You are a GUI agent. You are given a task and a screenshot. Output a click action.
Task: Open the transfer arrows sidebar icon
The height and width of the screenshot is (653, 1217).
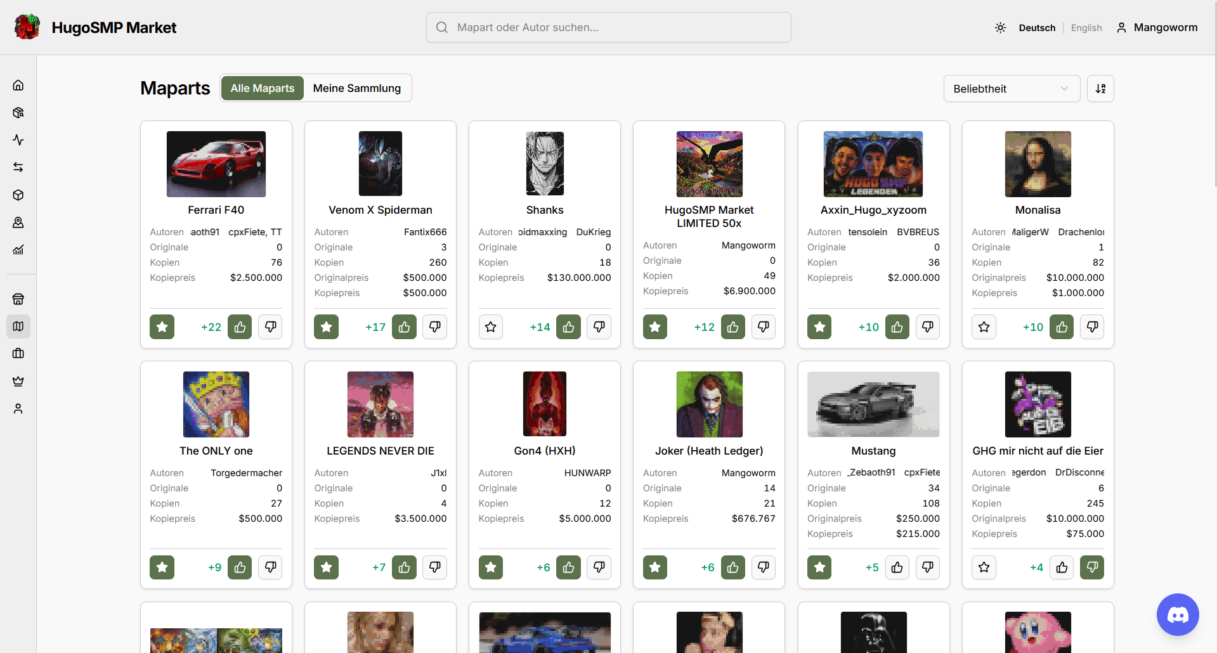tap(18, 167)
